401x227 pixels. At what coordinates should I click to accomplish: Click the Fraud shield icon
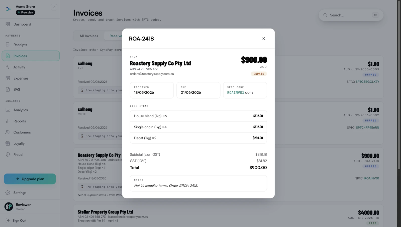click(8, 154)
